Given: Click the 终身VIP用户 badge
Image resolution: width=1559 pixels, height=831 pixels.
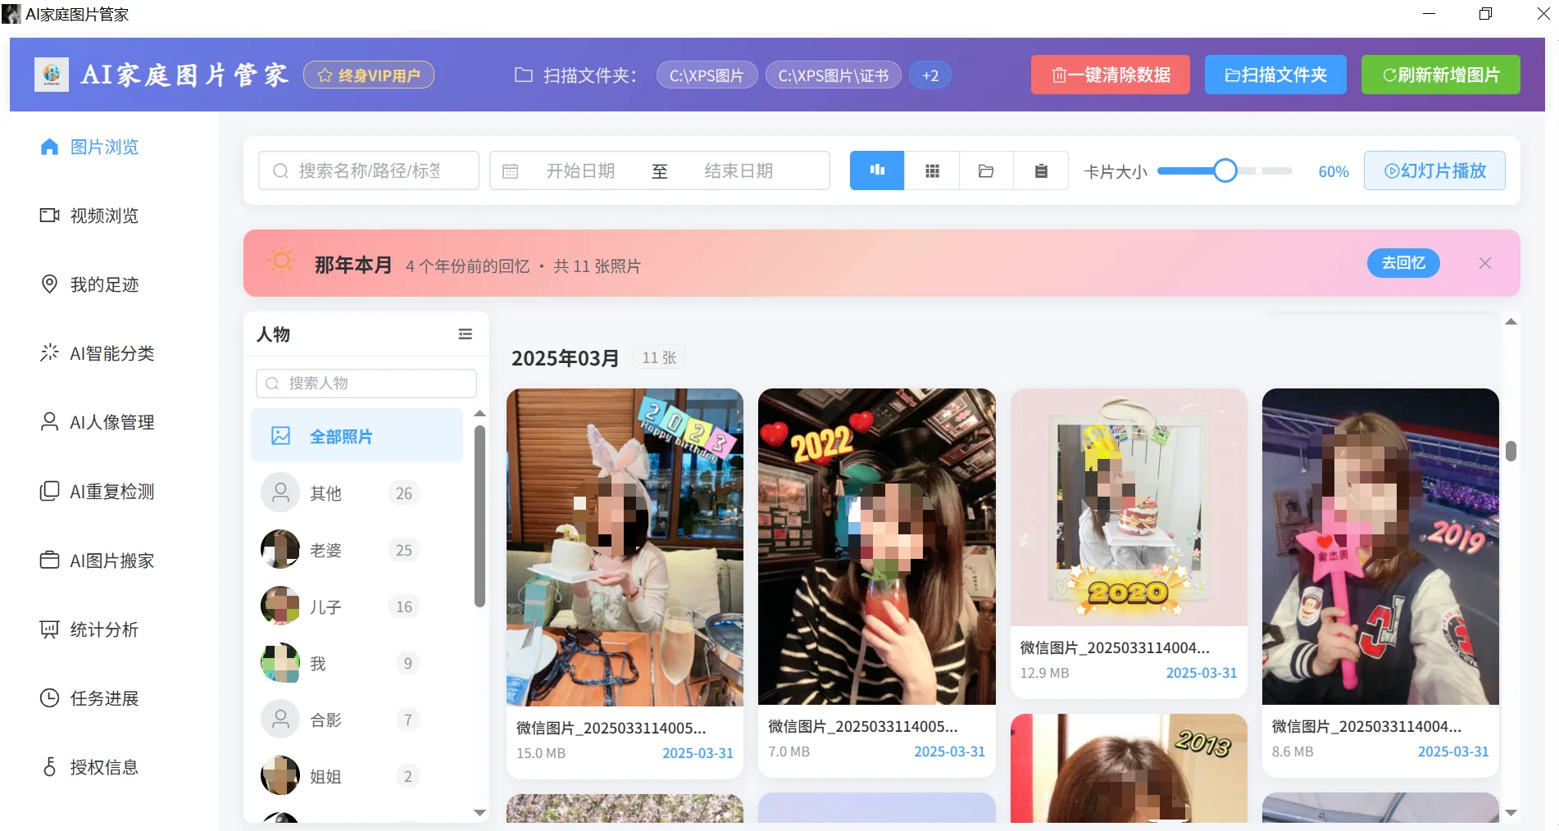Looking at the screenshot, I should 369,75.
